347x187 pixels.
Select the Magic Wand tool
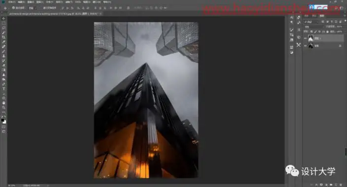click(3, 32)
